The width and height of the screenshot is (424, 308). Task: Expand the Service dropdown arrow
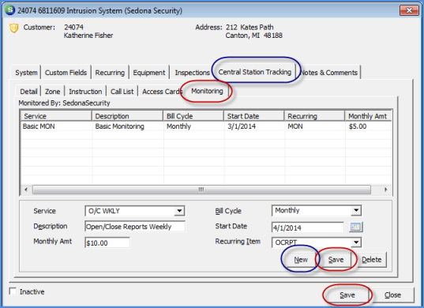179,211
